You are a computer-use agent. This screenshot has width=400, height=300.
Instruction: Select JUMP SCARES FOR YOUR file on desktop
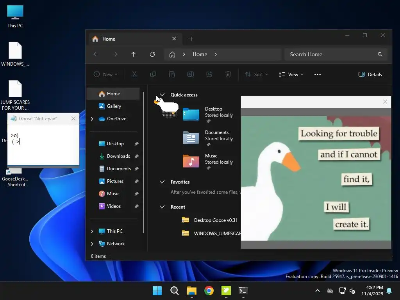(x=15, y=95)
